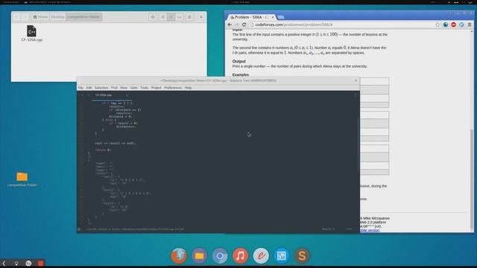Open the blue software-center app from the dock
The image size is (477, 268).
click(x=282, y=255)
